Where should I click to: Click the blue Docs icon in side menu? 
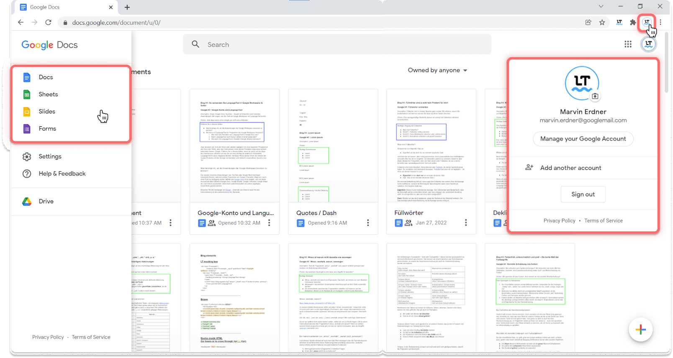pyautogui.click(x=27, y=77)
